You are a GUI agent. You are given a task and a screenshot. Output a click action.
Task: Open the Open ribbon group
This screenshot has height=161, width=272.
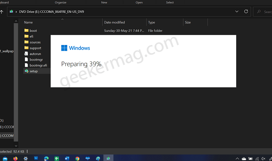139,2
